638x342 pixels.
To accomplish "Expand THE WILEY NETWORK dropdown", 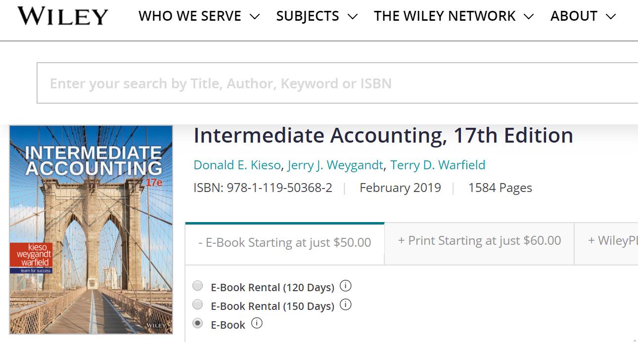I will point(454,16).
